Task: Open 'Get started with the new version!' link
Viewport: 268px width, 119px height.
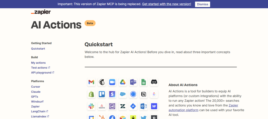Action: [166, 4]
